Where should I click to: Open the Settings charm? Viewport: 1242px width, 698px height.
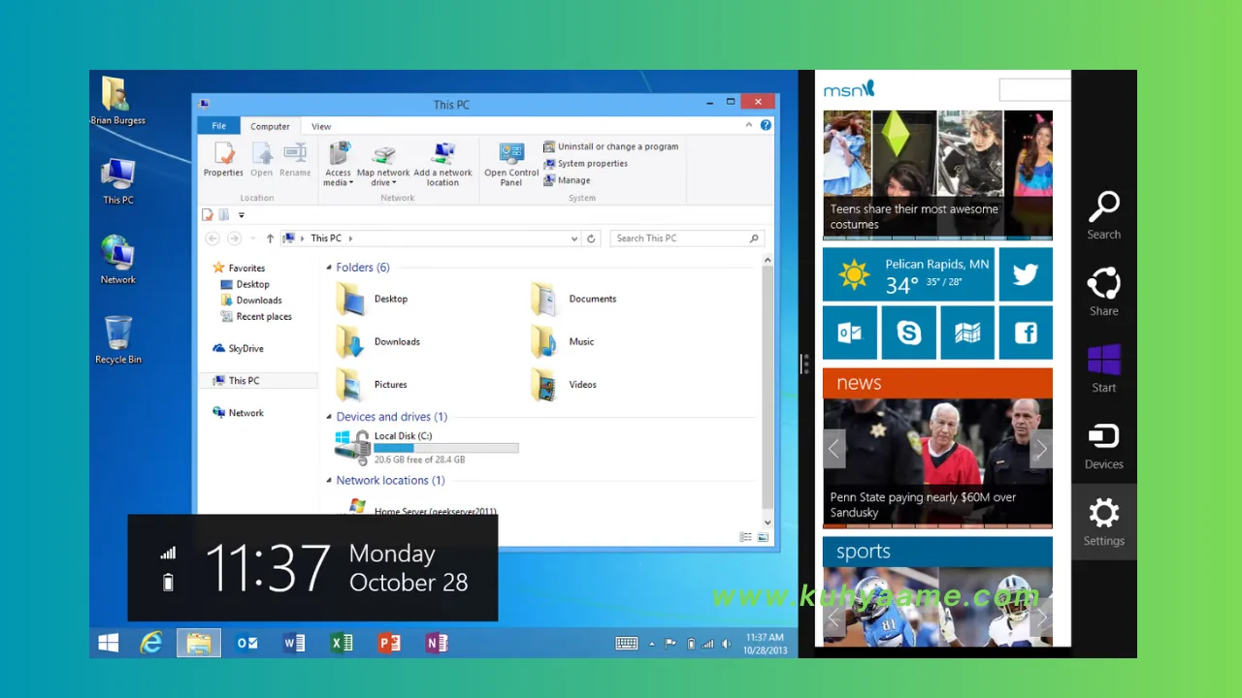[1103, 522]
